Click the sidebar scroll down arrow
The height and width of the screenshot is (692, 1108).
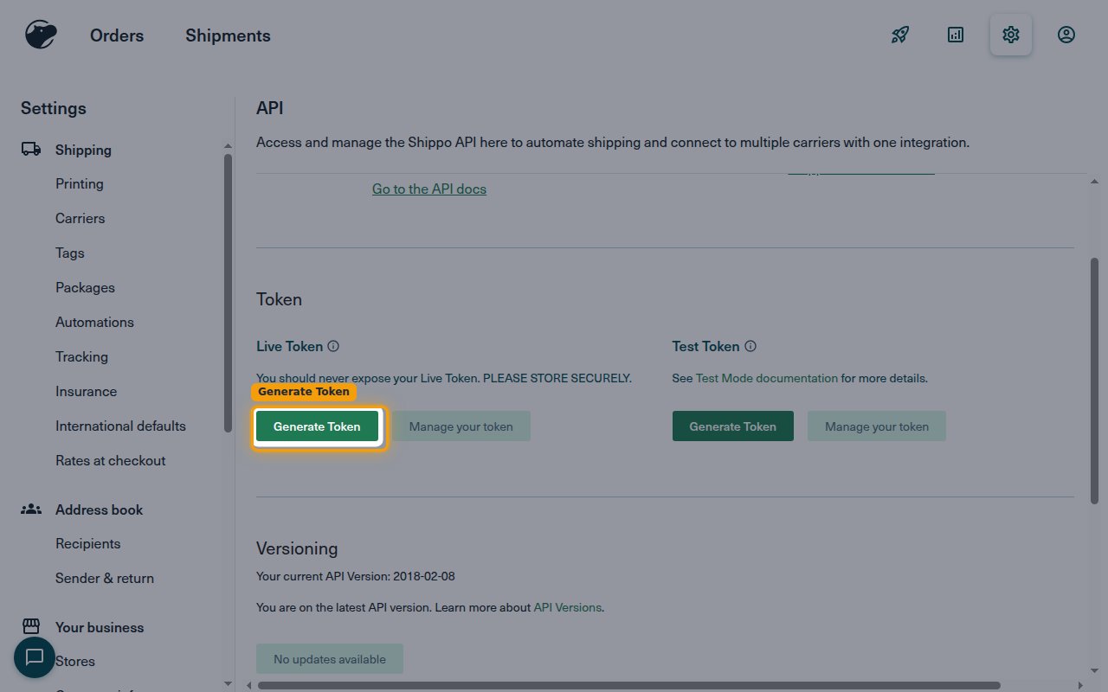pos(228,683)
